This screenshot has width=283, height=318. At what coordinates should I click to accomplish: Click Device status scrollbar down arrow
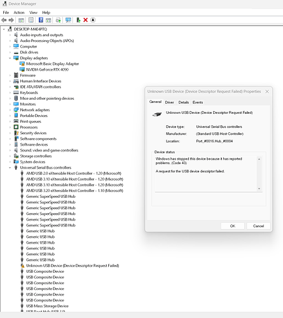(x=259, y=189)
